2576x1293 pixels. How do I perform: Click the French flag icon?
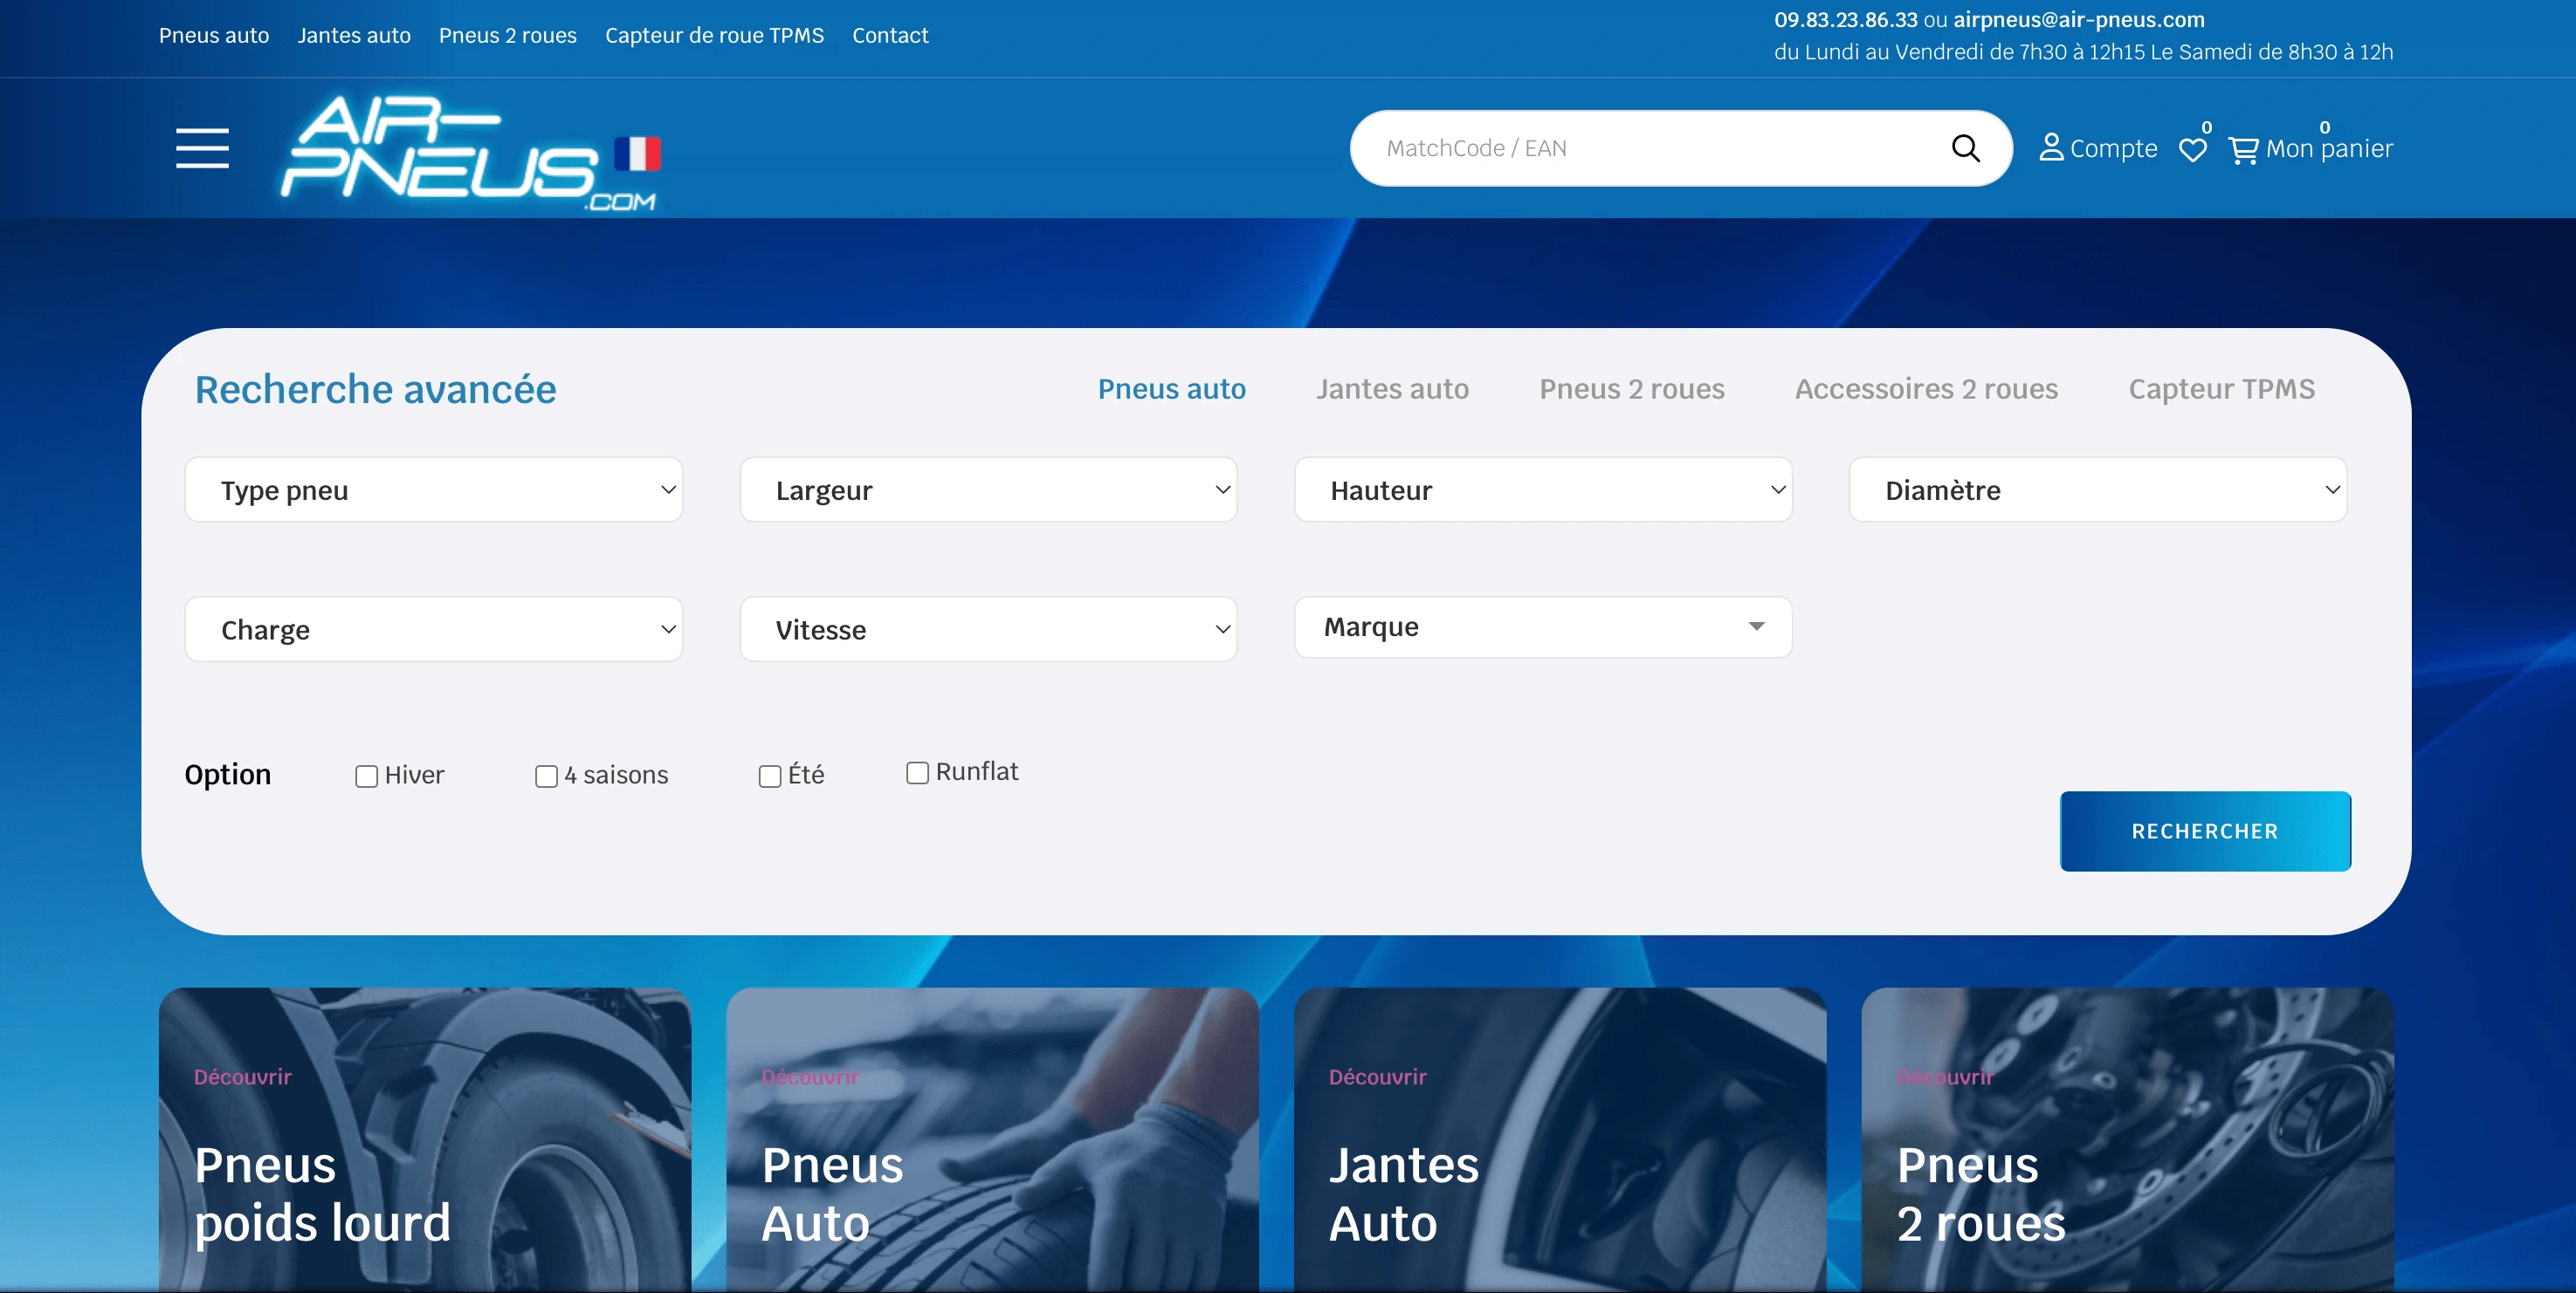pyautogui.click(x=637, y=154)
